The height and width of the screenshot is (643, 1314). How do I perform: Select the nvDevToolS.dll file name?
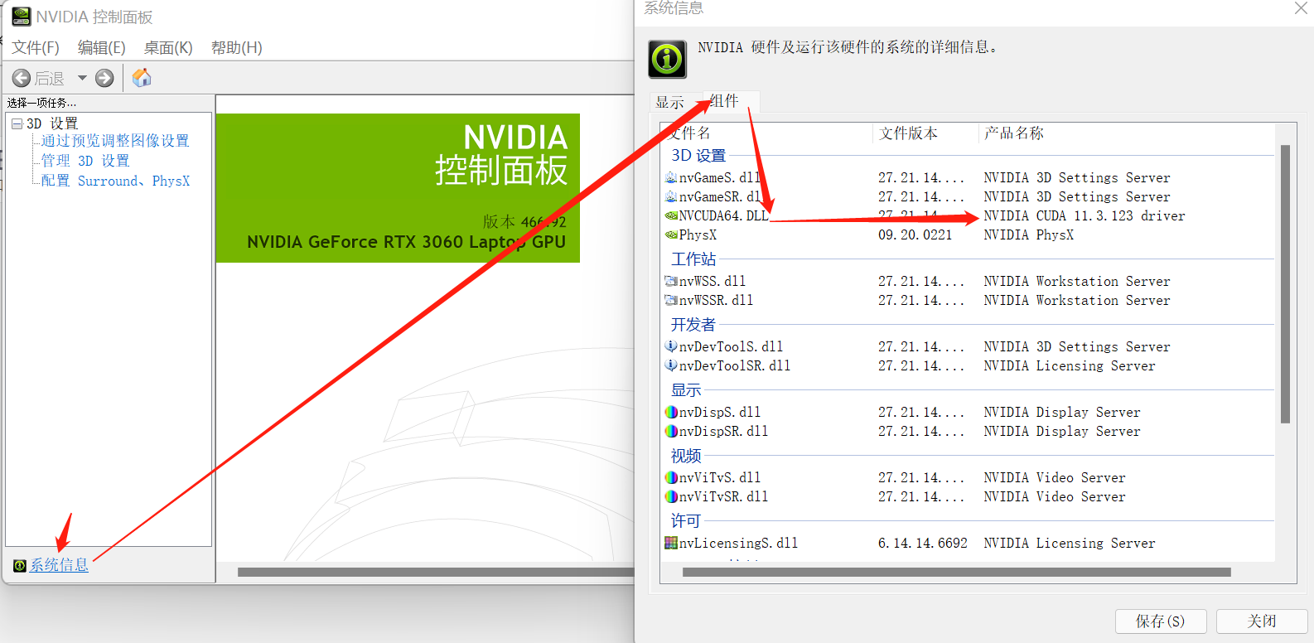[x=731, y=346]
